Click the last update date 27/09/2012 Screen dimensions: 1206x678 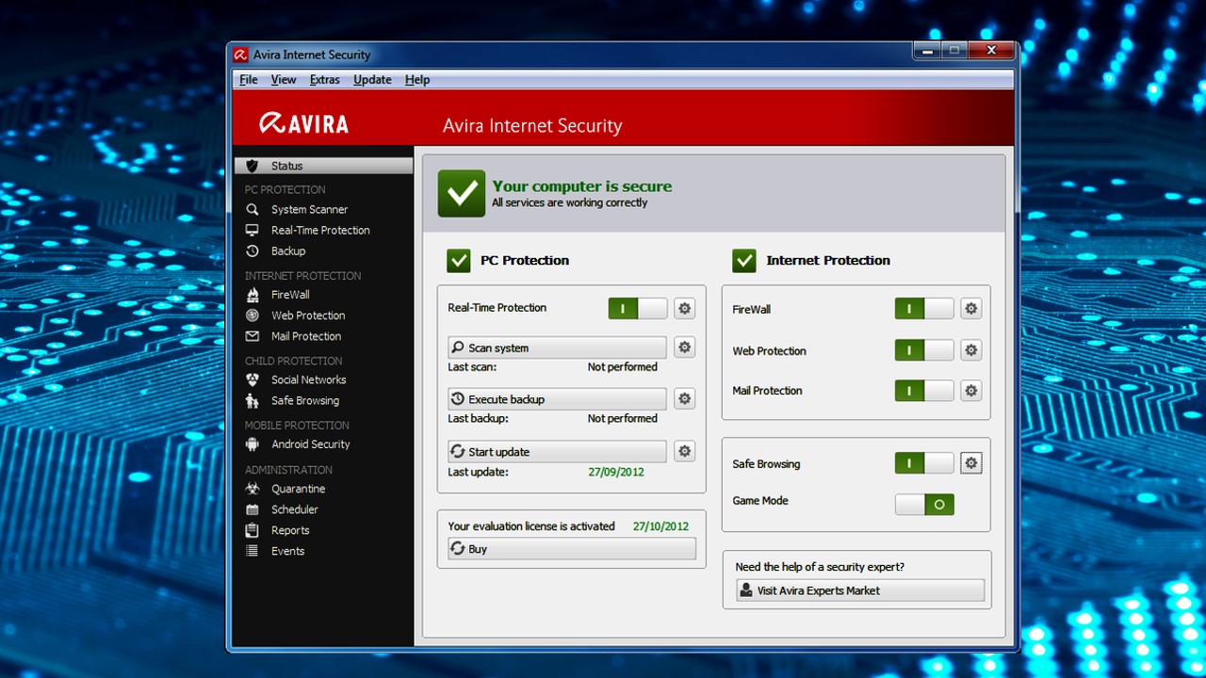[616, 472]
